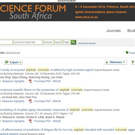
Task: Click the '841 results found' text
Action: click(x=10, y=53)
